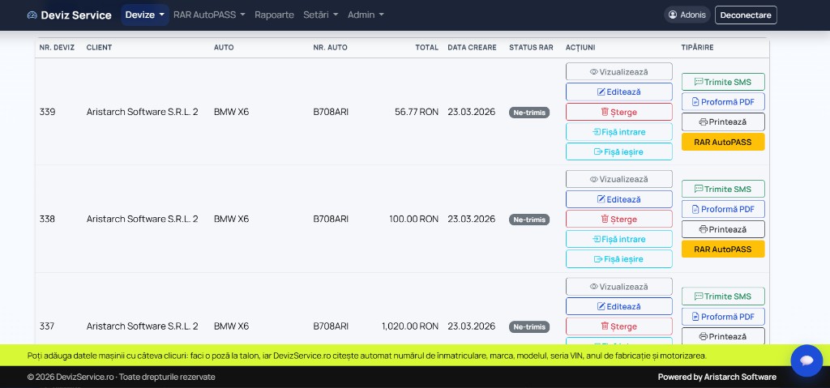Screen dimensions: 830x388
Task: Click Vizualizează for deviz 337
Action: click(x=618, y=287)
